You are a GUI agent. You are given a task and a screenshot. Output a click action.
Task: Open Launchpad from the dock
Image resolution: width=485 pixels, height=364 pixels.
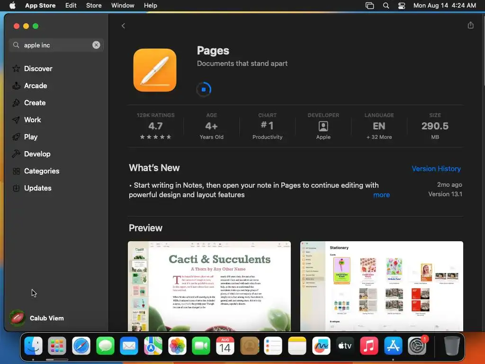pyautogui.click(x=57, y=346)
